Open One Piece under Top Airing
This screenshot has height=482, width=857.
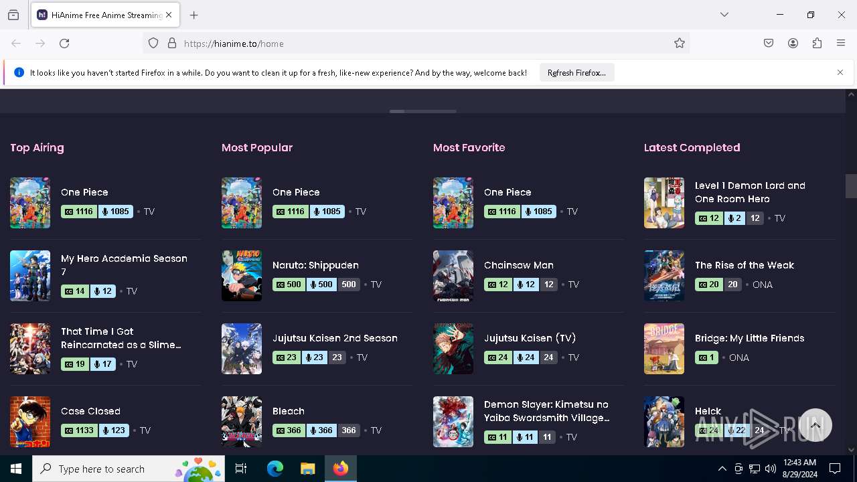click(84, 192)
